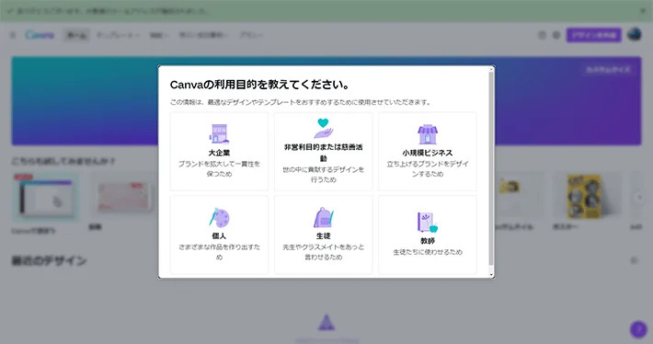Image resolution: width=653 pixels, height=344 pixels.
Task: Open the settings gear in background header
Action: (x=556, y=35)
